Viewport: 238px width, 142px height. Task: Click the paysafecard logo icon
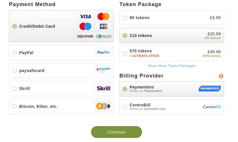coord(103,70)
